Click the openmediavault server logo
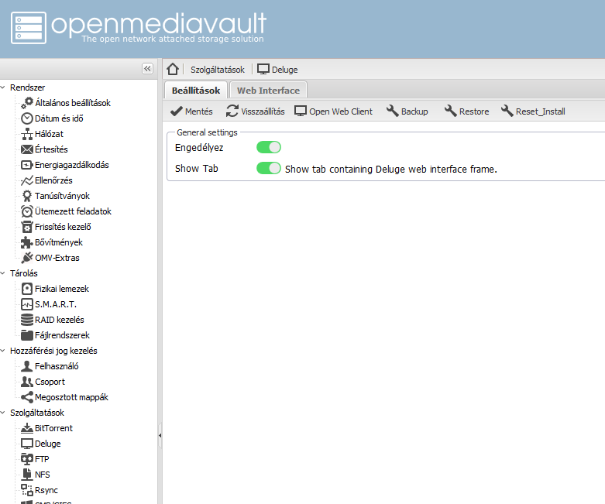Viewport: 605px width, 504px height. [29, 28]
